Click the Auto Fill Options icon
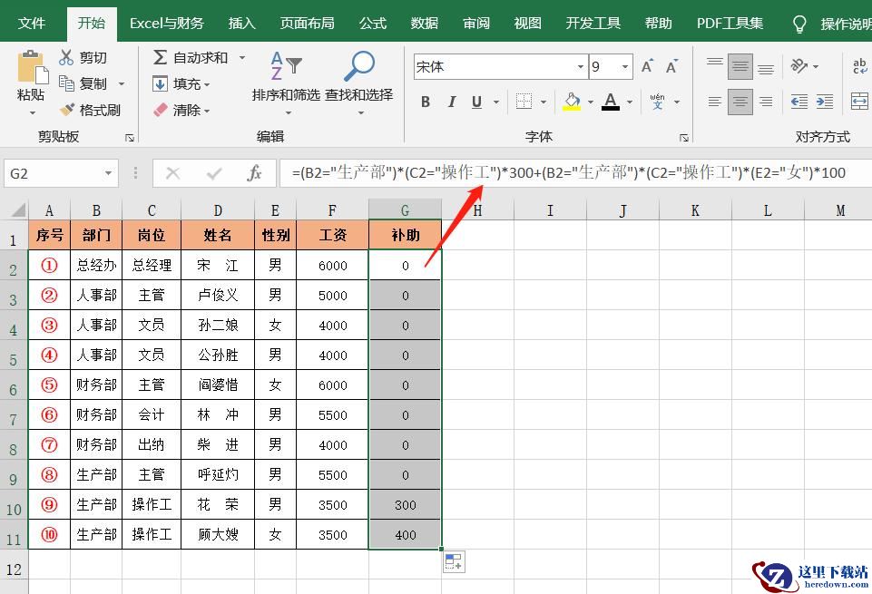 pyautogui.click(x=454, y=561)
